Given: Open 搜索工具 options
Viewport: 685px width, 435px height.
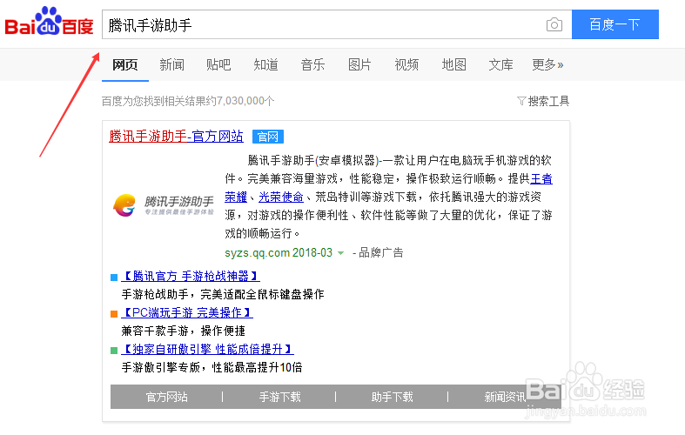Looking at the screenshot, I should click(x=548, y=101).
